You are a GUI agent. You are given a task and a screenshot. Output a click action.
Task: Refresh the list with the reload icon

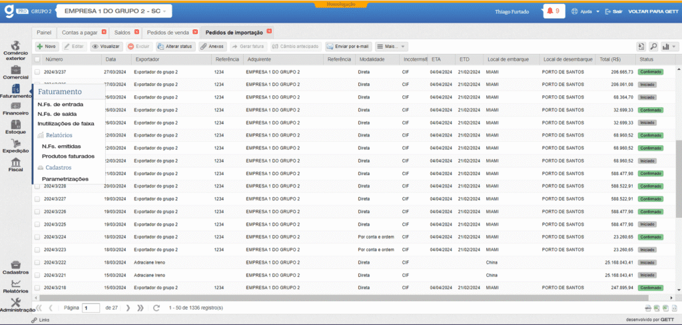click(156, 308)
